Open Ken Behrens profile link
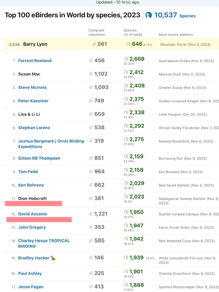Image resolution: width=219 pixels, height=292 pixels. pos(31,185)
